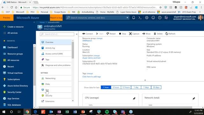
Task: Open Microsoft Azure home title
Action: tap(28, 18)
